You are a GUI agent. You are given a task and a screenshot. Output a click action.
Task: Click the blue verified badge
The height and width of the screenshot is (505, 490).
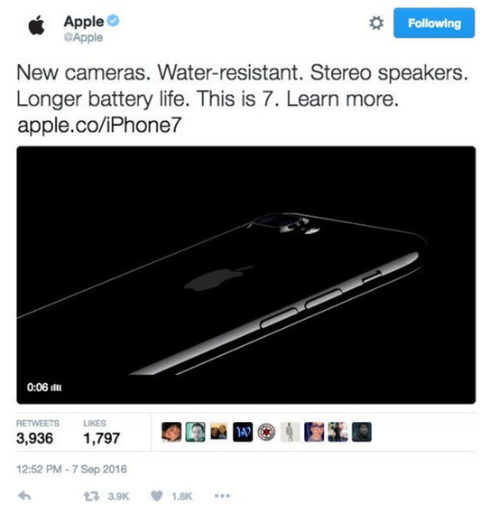(x=113, y=21)
